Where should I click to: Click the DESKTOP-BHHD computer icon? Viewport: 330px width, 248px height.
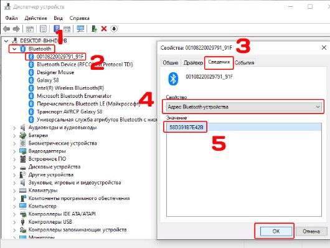15,41
